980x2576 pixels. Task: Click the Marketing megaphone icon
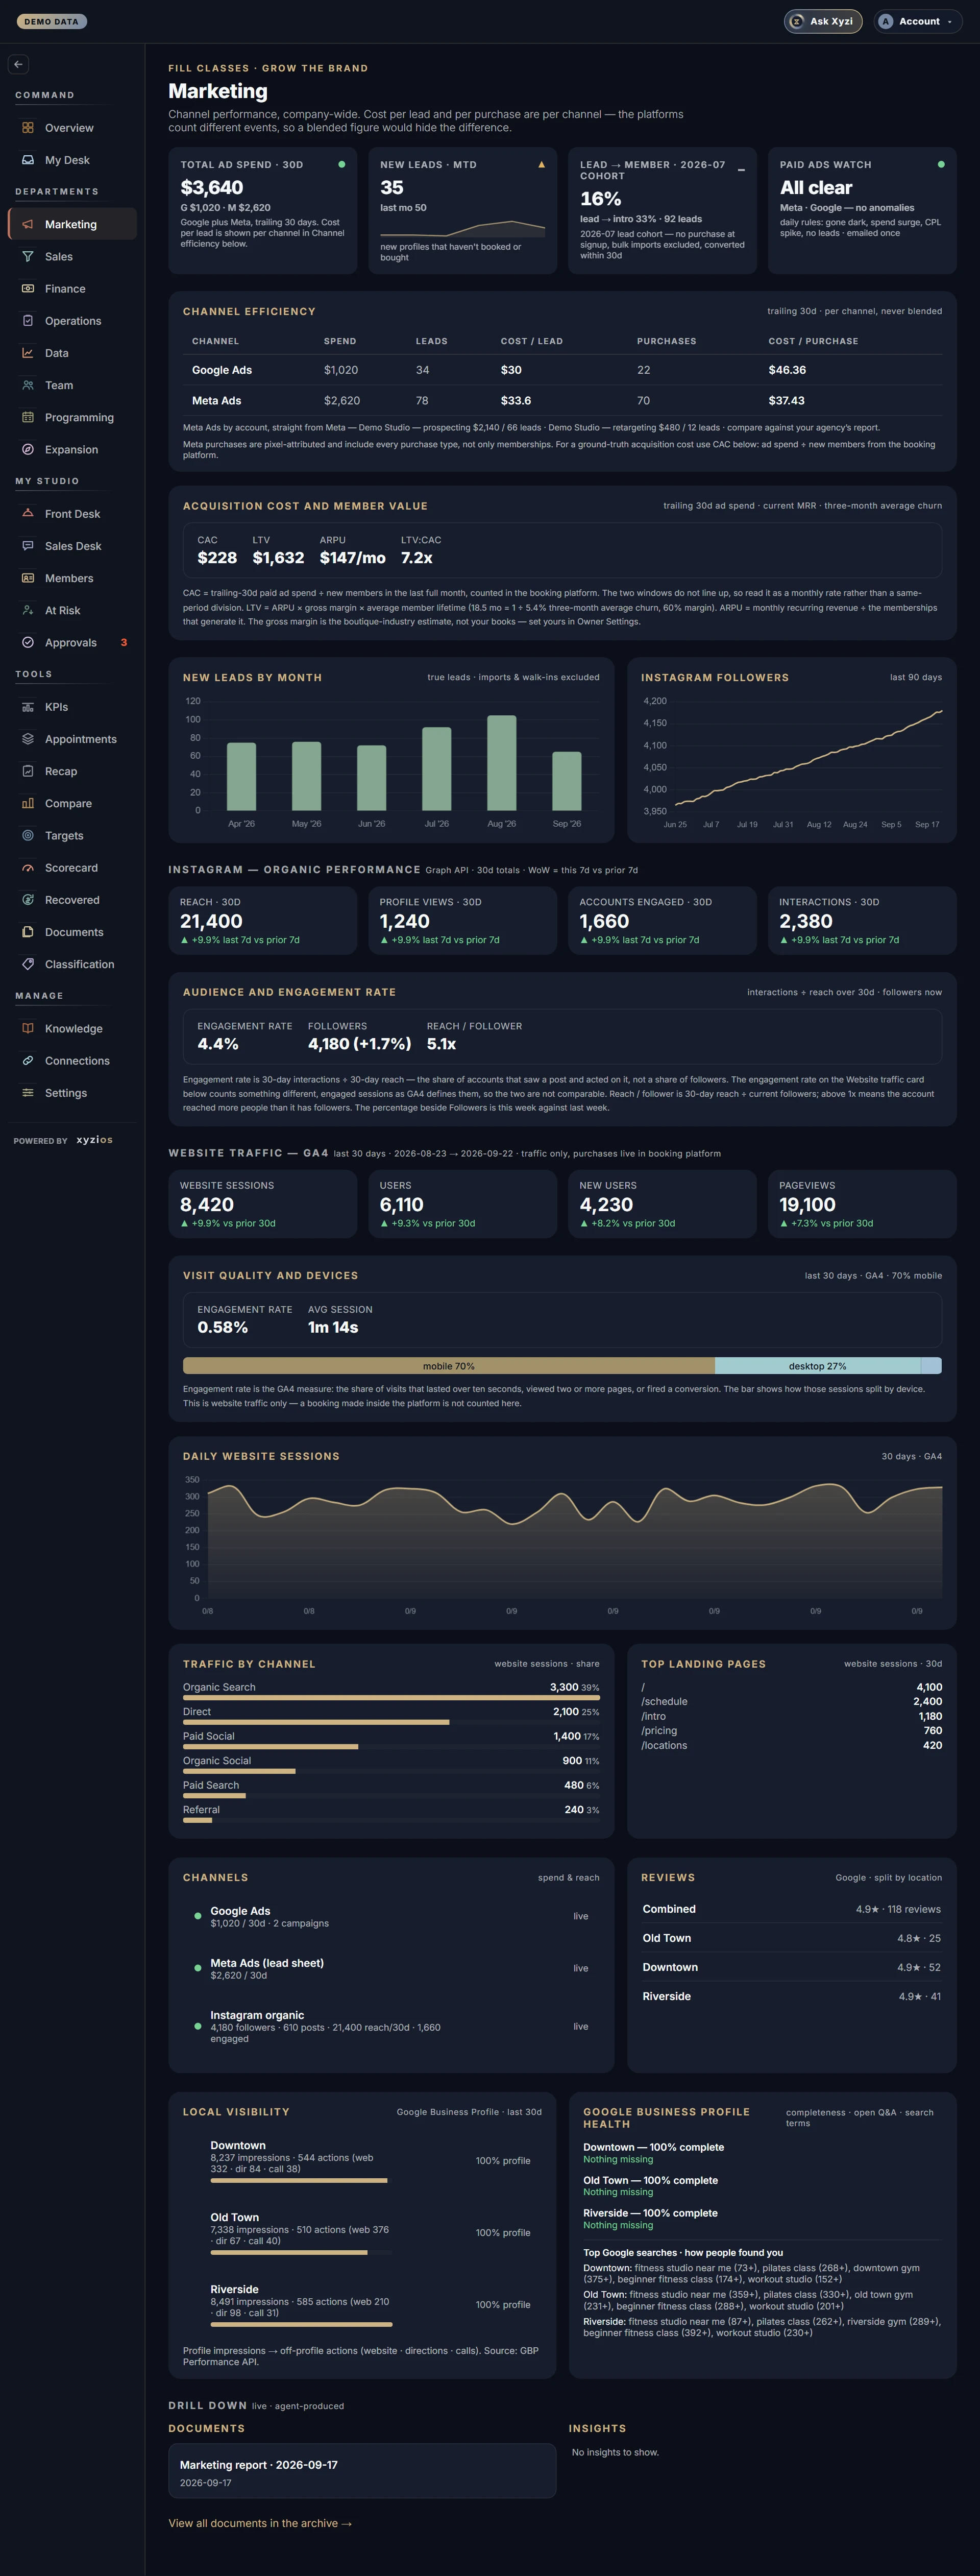click(28, 224)
